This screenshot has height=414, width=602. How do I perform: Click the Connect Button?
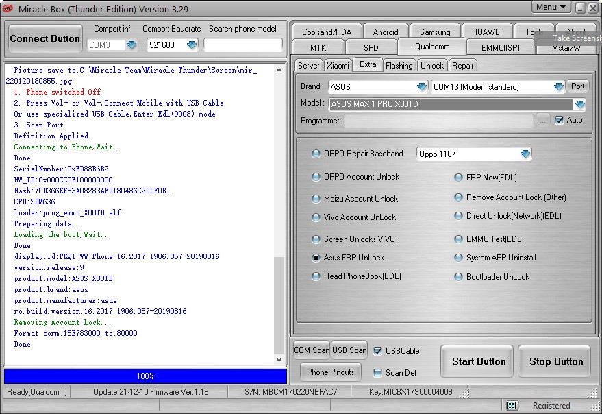[x=45, y=38]
